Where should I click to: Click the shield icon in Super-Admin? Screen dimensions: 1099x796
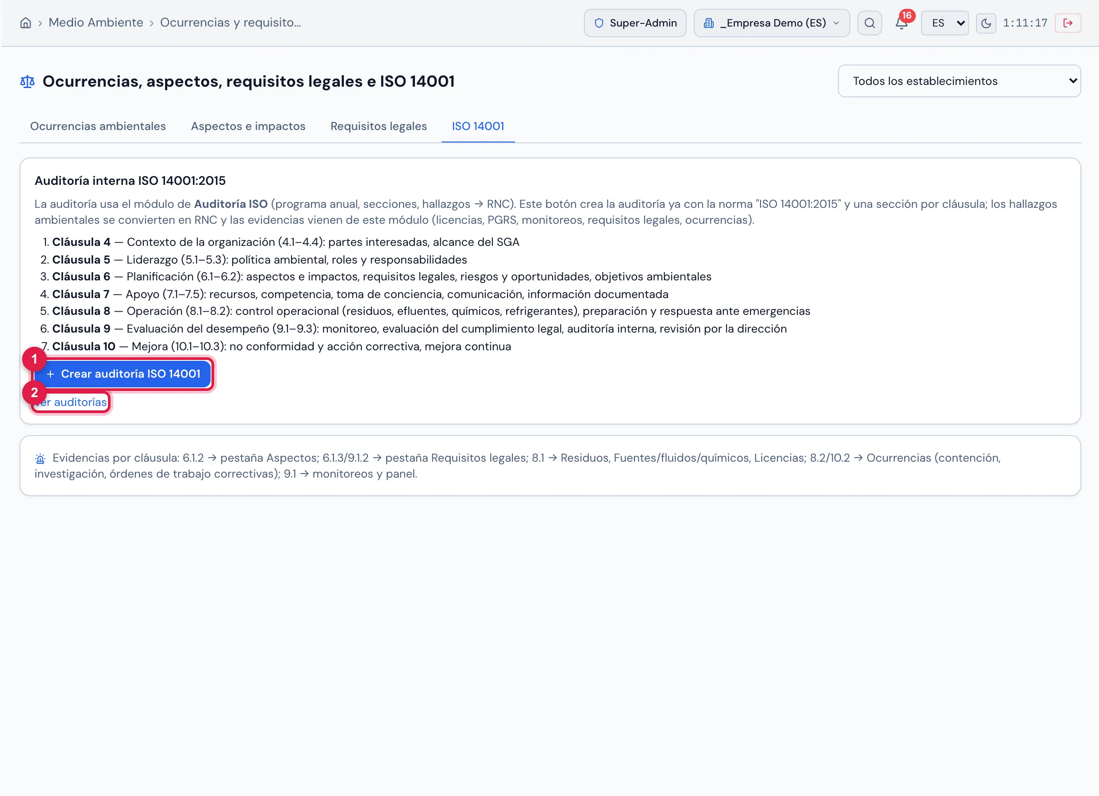point(599,23)
